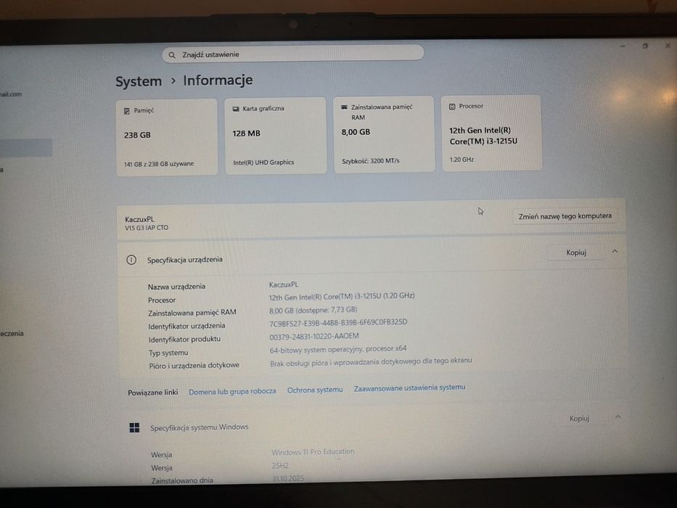Click the RAM memory chip icon

[345, 107]
